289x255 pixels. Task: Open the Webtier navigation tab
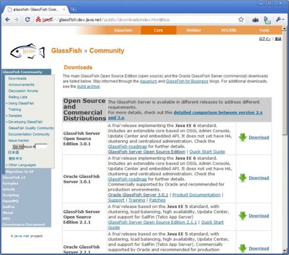tap(193, 30)
